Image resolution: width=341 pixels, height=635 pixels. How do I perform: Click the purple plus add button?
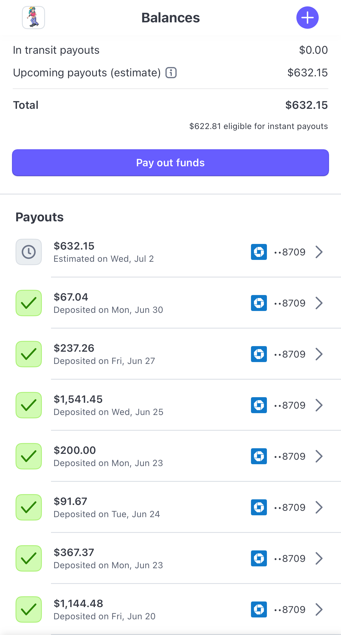pyautogui.click(x=307, y=18)
